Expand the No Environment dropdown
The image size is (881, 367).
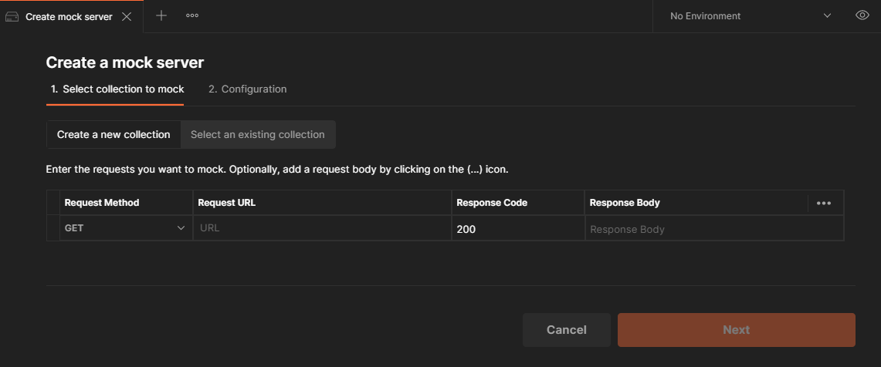point(750,16)
